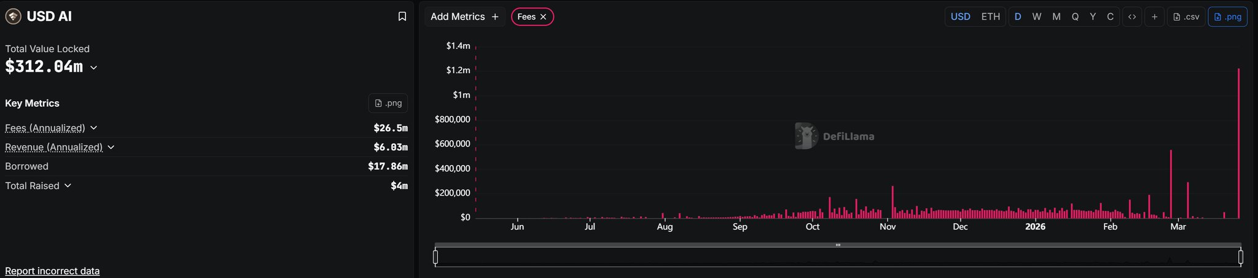Switch chart denomination to USD
Screen dimensions: 1258x278
point(960,17)
